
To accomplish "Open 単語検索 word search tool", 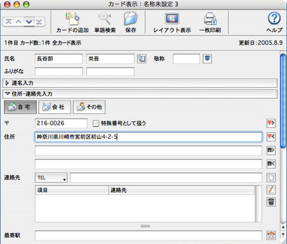I will (105, 19).
